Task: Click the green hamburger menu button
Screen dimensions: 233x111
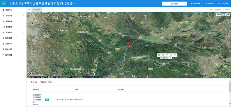Action: tap(4, 3)
